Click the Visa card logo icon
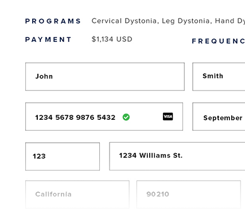This screenshot has width=245, height=215. [x=168, y=116]
